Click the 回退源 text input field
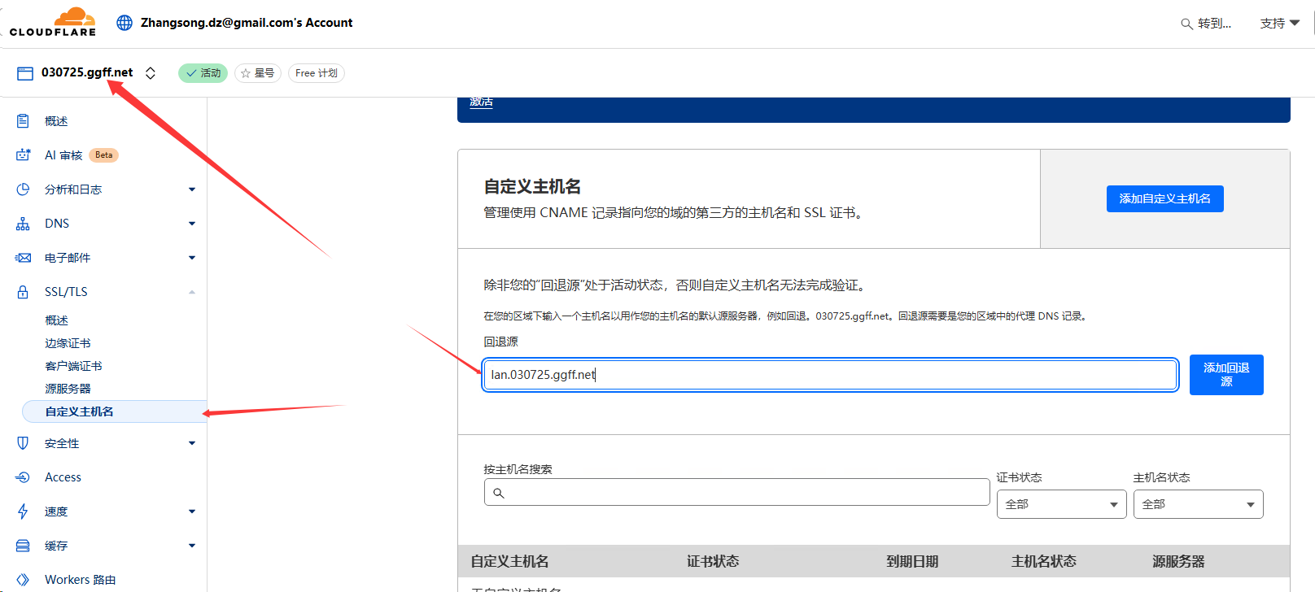This screenshot has height=592, width=1315. pyautogui.click(x=830, y=375)
